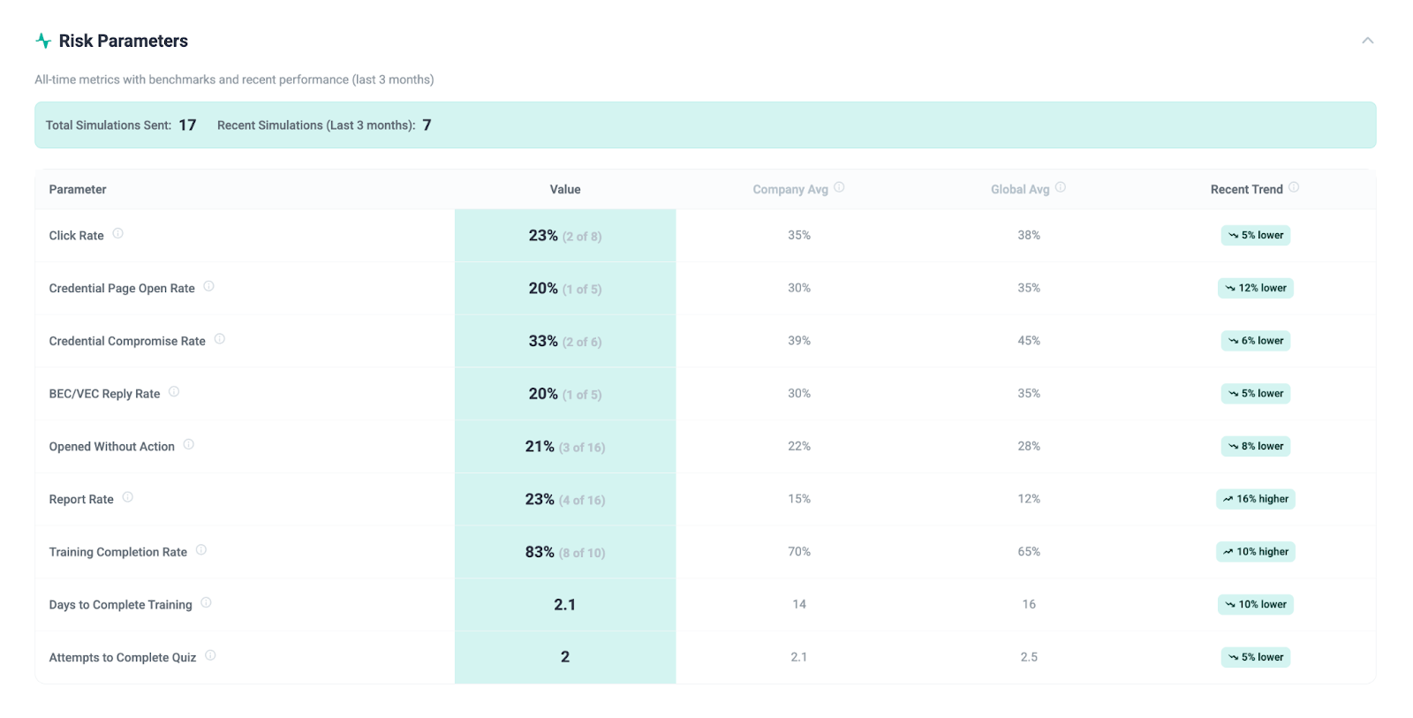
Task: Click the Opened Without Action label
Action: click(112, 447)
